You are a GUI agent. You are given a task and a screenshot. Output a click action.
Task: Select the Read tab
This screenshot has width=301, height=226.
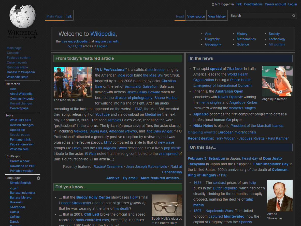[x=180, y=16]
